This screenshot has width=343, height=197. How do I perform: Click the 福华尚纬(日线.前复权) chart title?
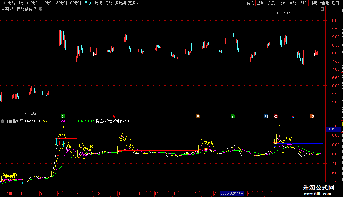pyautogui.click(x=19, y=9)
